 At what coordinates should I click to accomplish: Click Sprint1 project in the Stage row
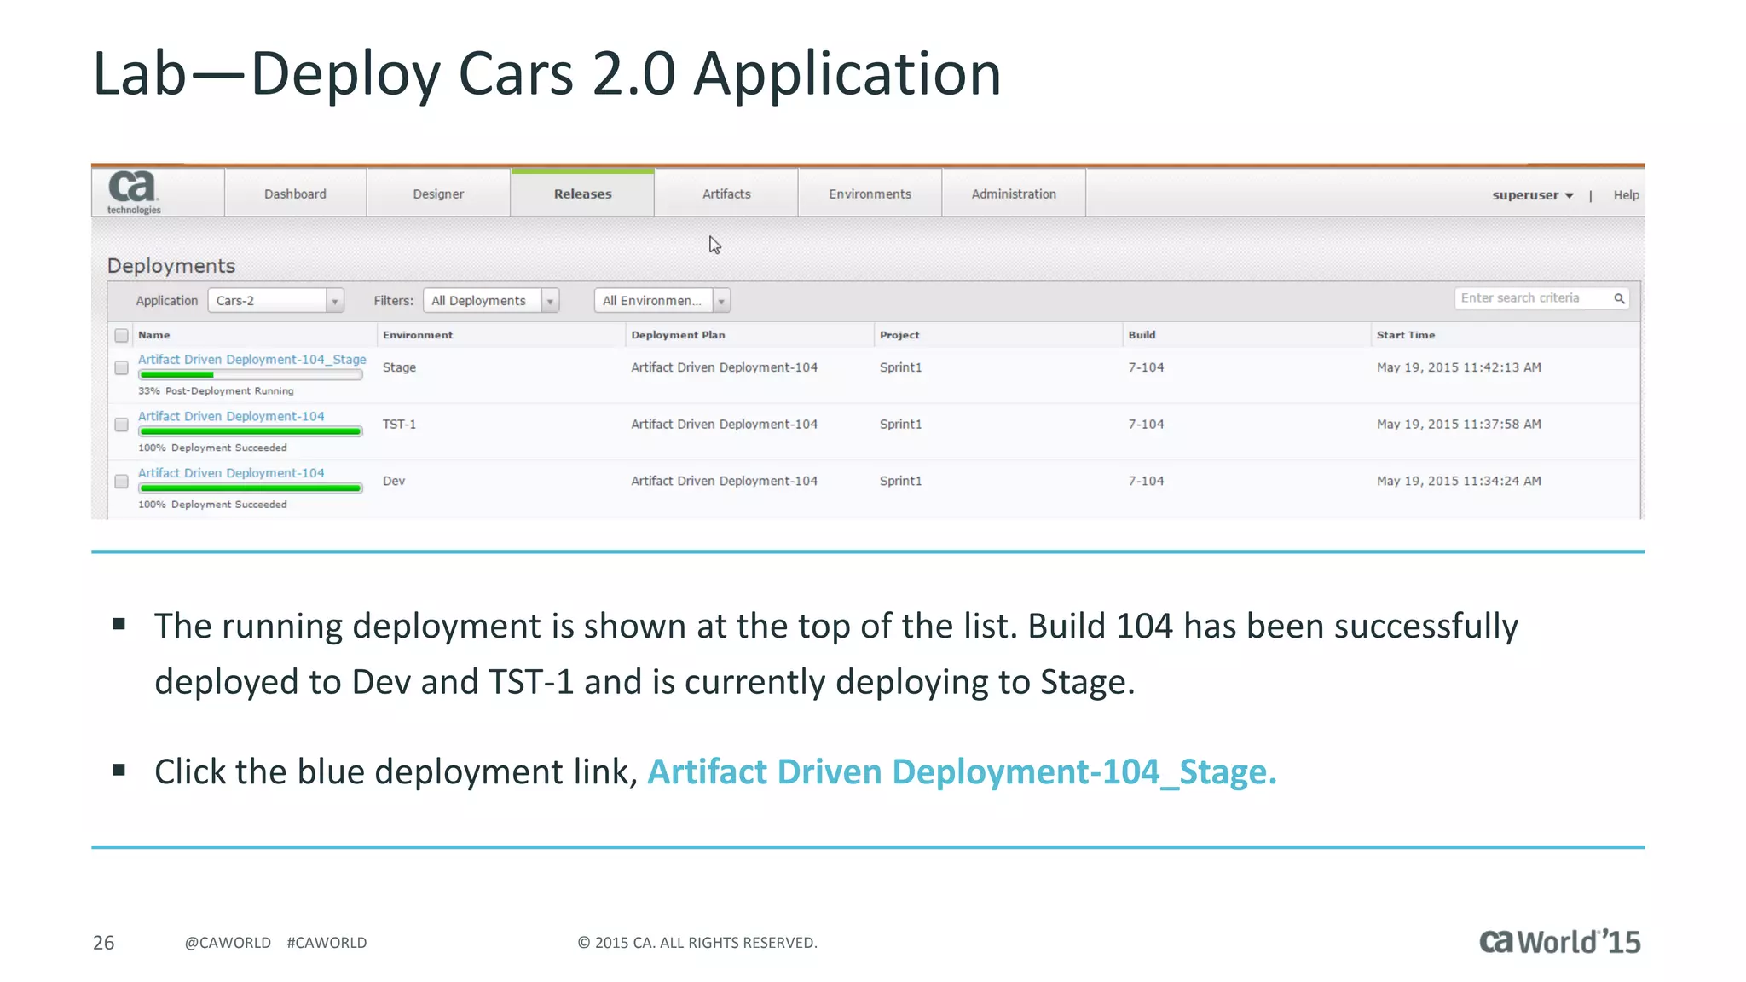click(900, 367)
